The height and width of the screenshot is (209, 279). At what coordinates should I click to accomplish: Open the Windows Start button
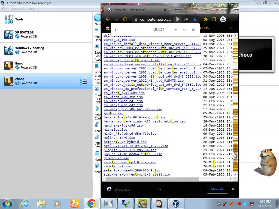(7, 204)
